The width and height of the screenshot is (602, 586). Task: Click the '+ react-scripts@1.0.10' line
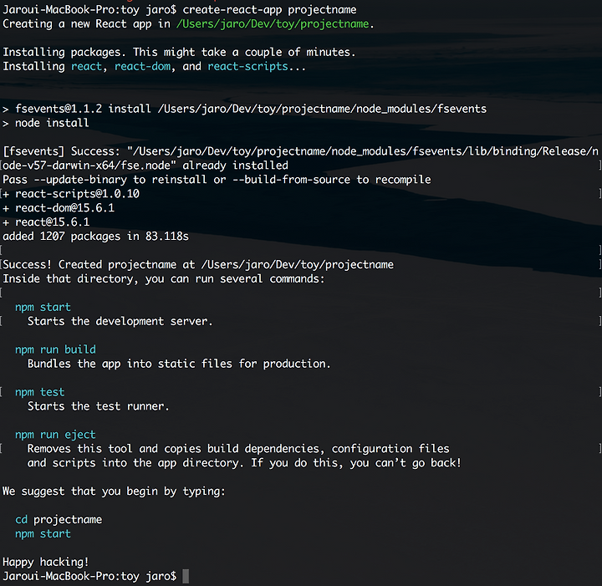71,194
